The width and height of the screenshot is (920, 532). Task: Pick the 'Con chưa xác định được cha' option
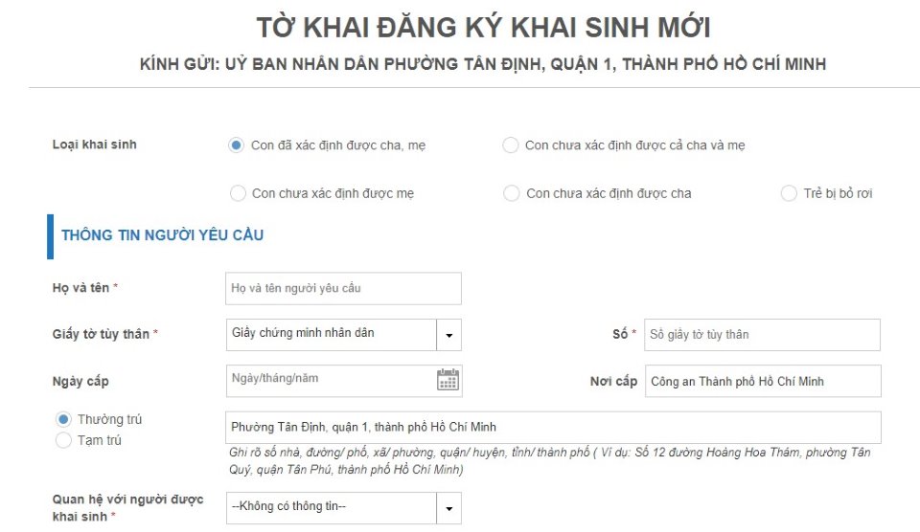(512, 193)
